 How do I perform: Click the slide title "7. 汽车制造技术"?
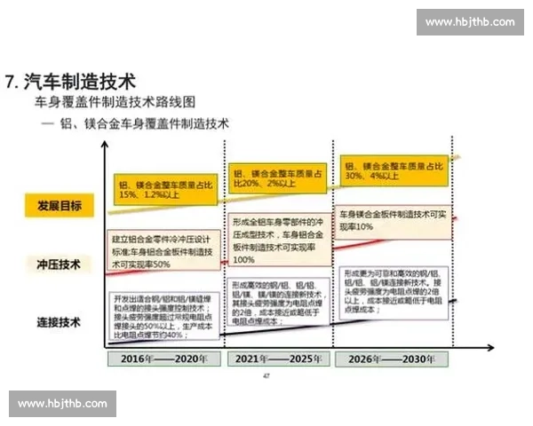pos(71,82)
